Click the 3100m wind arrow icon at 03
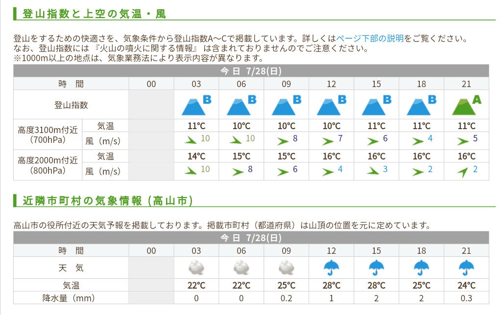This screenshot has height=315, width=504. [190, 140]
